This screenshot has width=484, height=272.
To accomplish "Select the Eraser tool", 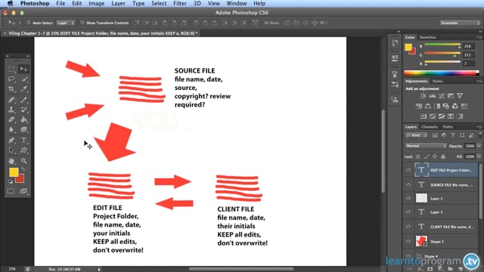I will click(11, 119).
